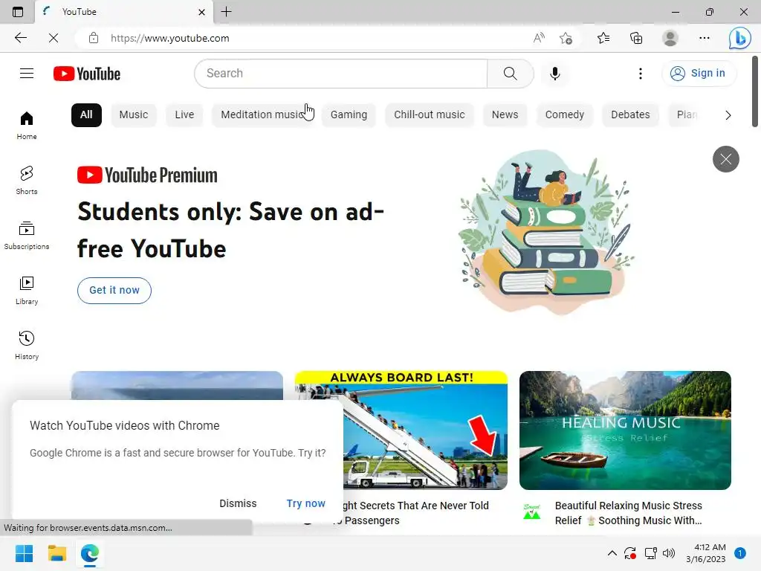This screenshot has height=571, width=761.
Task: Open the network tray icon
Action: click(650, 553)
